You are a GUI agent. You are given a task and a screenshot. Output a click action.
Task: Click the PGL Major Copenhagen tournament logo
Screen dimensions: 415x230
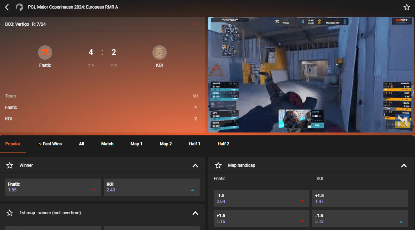pyautogui.click(x=20, y=7)
